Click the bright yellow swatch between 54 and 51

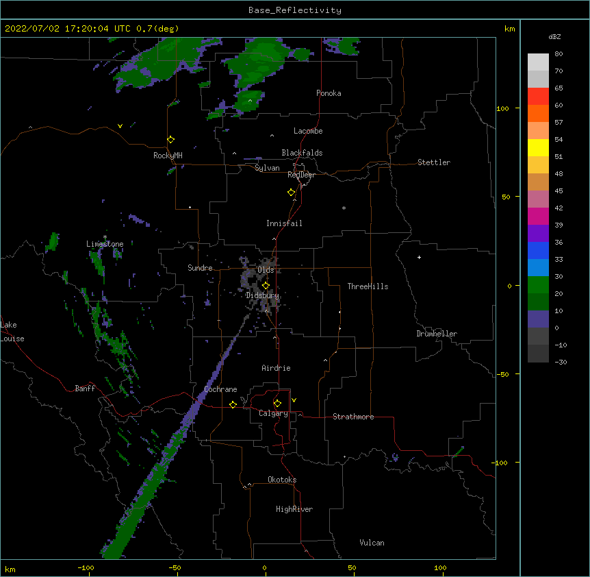(x=538, y=148)
